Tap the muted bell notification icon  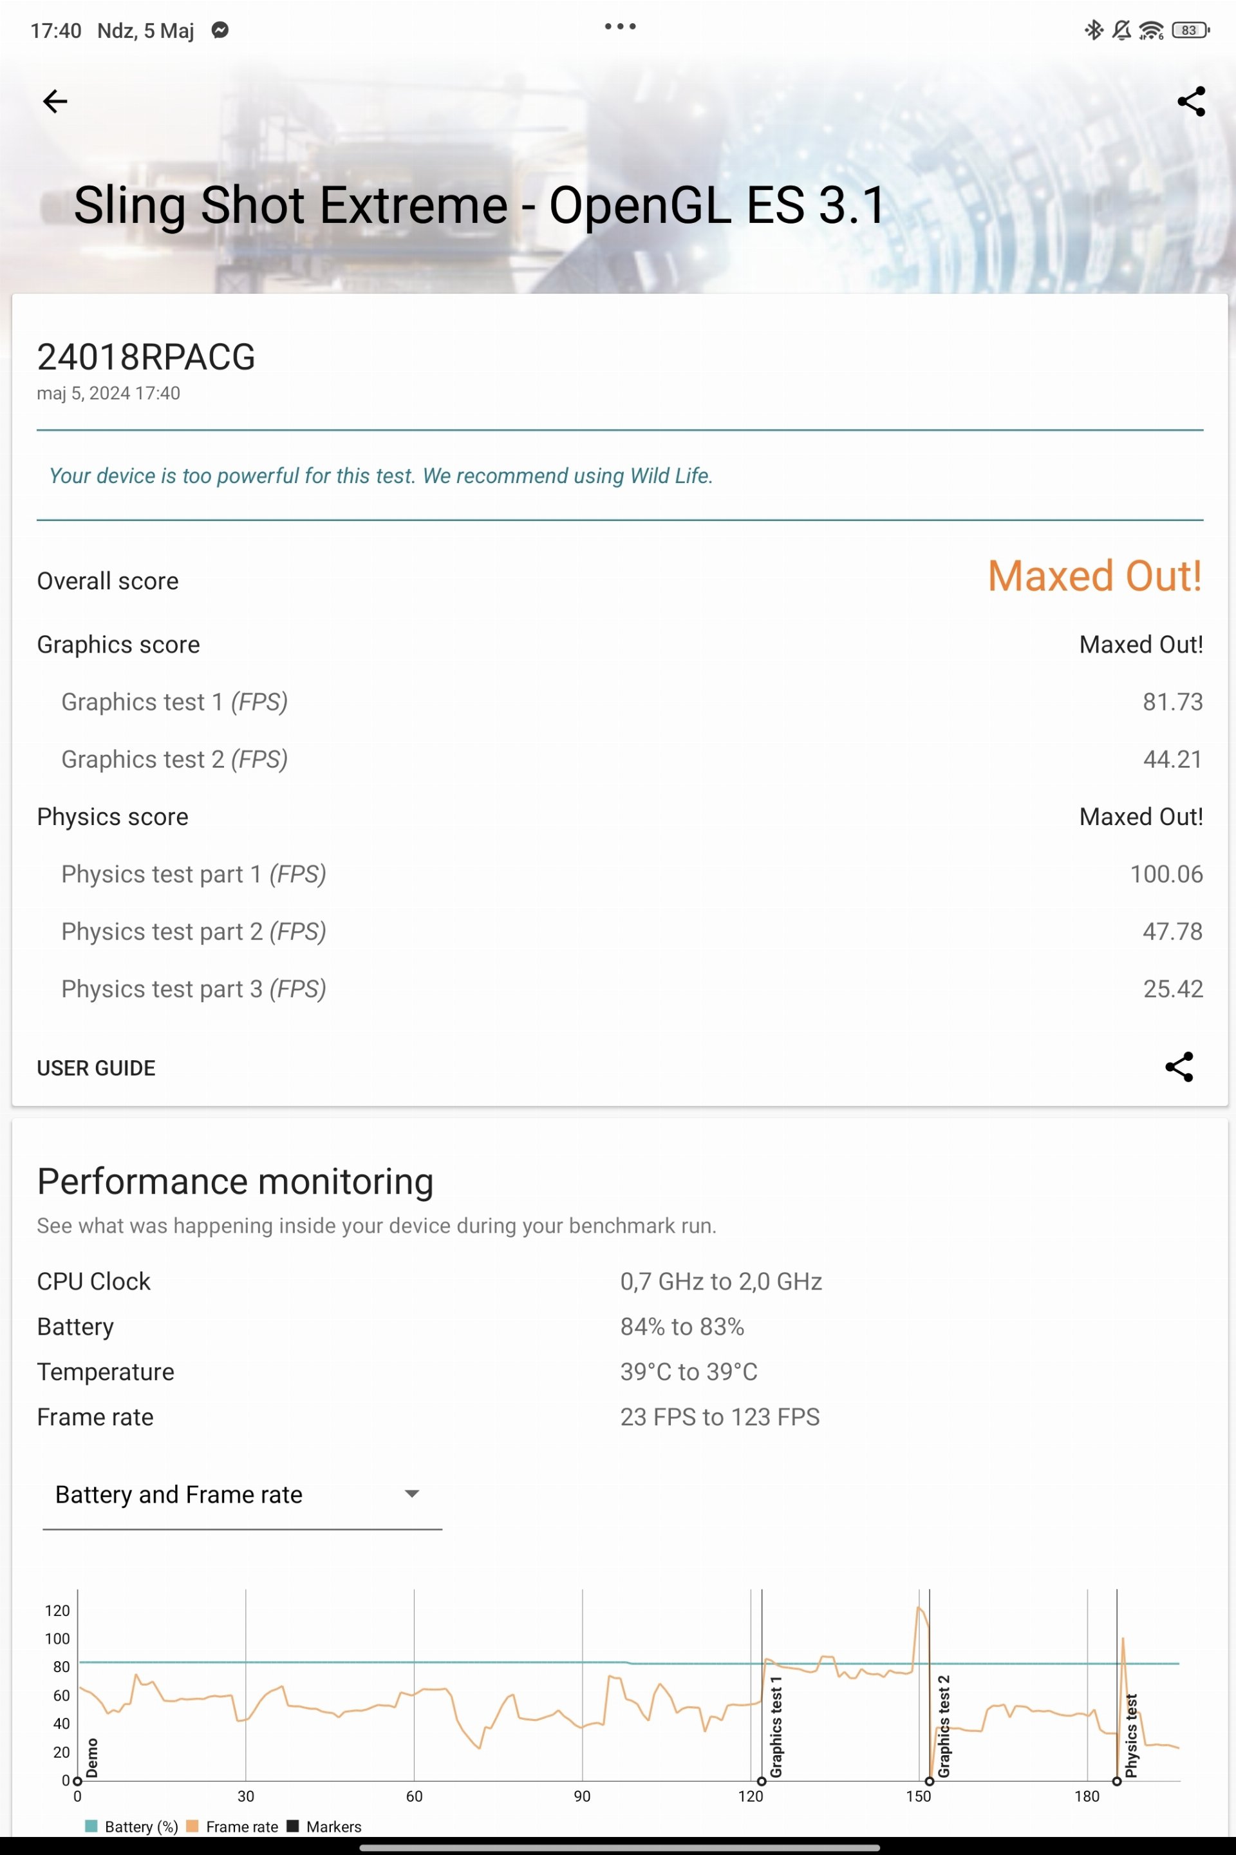tap(1121, 30)
